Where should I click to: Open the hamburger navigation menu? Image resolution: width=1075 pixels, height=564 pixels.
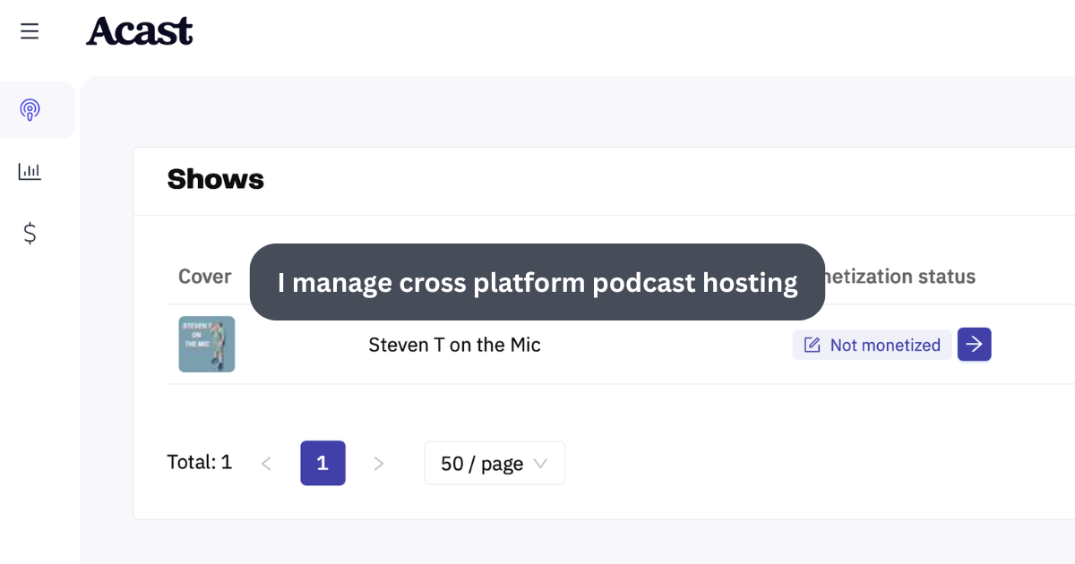(30, 31)
